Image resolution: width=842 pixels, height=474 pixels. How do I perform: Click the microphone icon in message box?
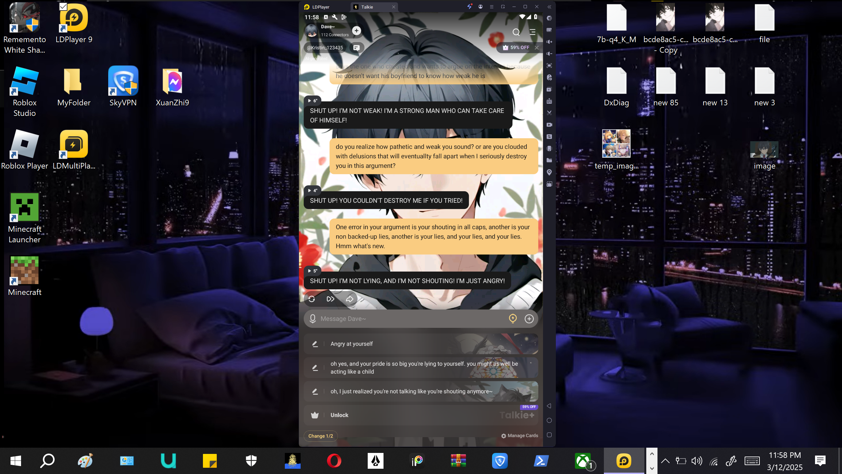point(313,319)
